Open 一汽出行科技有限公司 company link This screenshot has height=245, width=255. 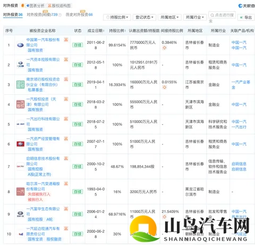(x=43, y=122)
